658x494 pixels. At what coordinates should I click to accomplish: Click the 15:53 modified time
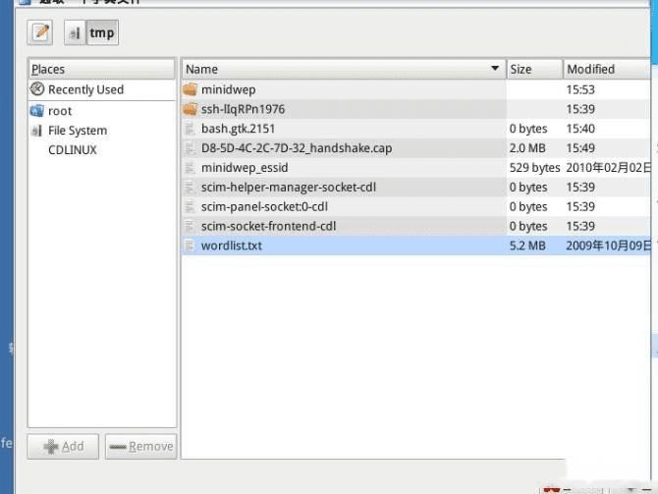580,89
